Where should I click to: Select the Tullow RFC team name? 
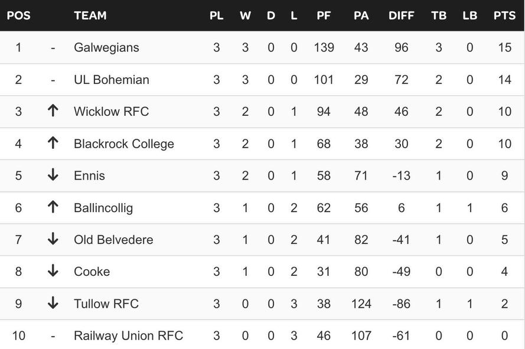[106, 304]
